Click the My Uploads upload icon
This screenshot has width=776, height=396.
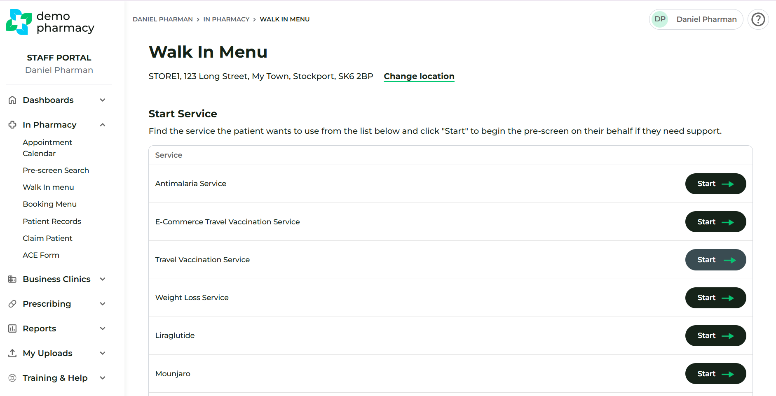pos(12,353)
